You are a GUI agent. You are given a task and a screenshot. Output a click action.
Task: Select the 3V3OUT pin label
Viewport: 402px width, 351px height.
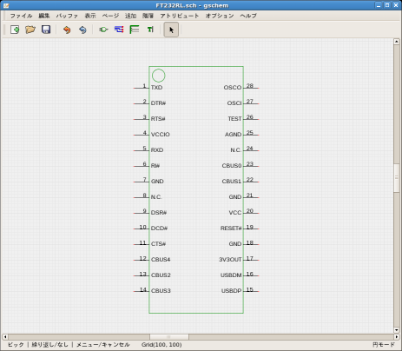point(230,260)
